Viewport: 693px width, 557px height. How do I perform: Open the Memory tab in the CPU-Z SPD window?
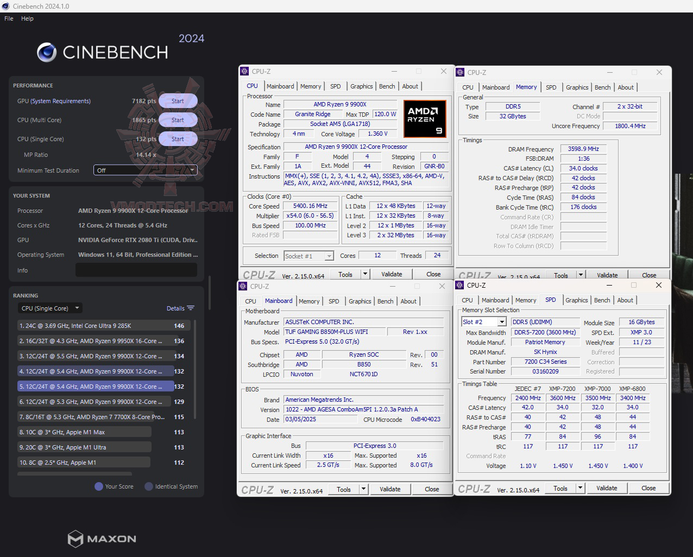[x=526, y=300]
